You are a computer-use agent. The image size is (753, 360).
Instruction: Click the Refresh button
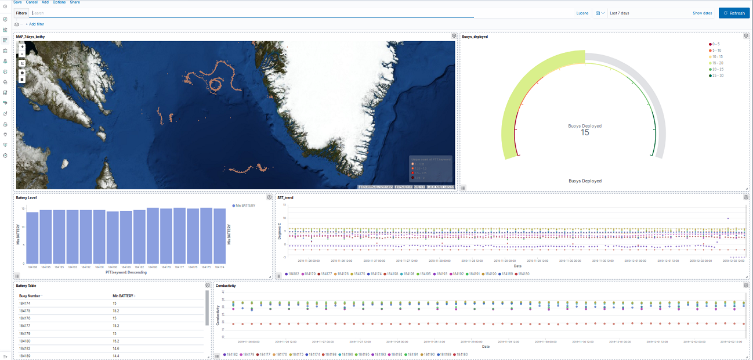click(x=734, y=13)
